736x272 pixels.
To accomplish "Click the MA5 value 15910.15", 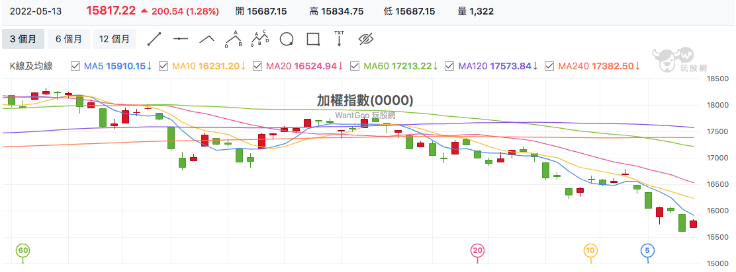I will pos(126,66).
